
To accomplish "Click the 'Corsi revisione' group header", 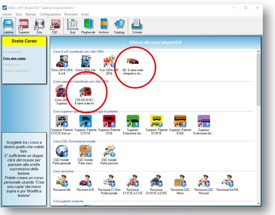I will 63,171.
